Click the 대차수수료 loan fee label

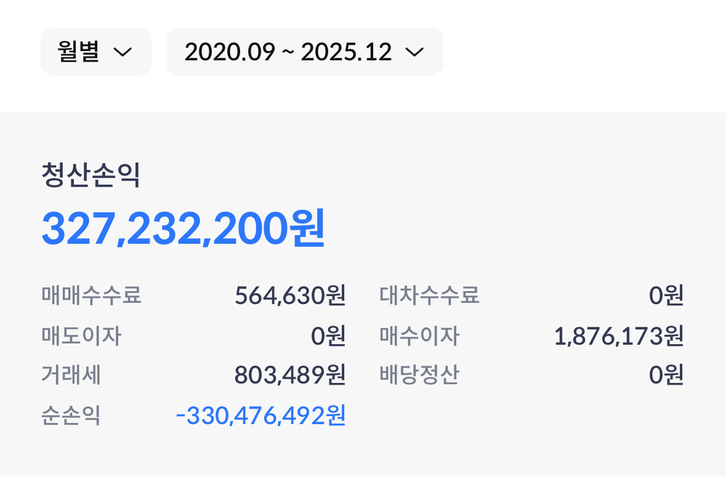pos(429,295)
